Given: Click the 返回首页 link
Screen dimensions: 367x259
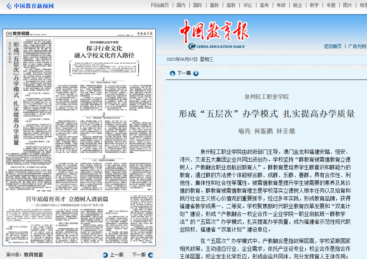Looking at the screenshot, I should click(333, 46).
